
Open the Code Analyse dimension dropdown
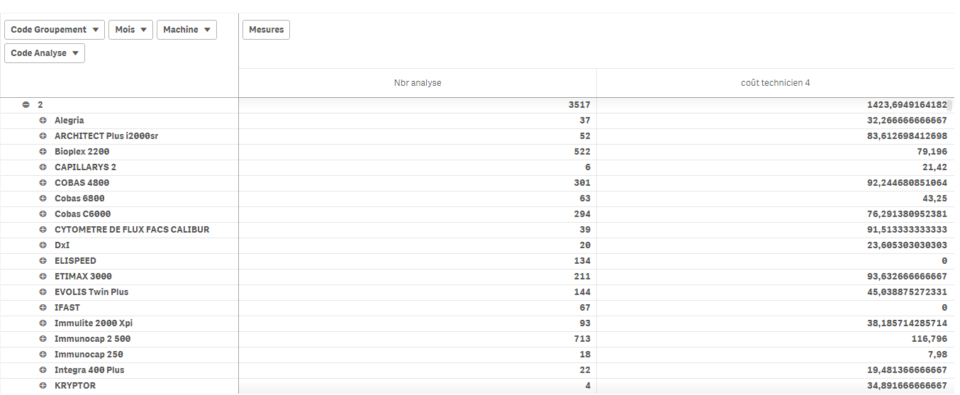pos(45,53)
